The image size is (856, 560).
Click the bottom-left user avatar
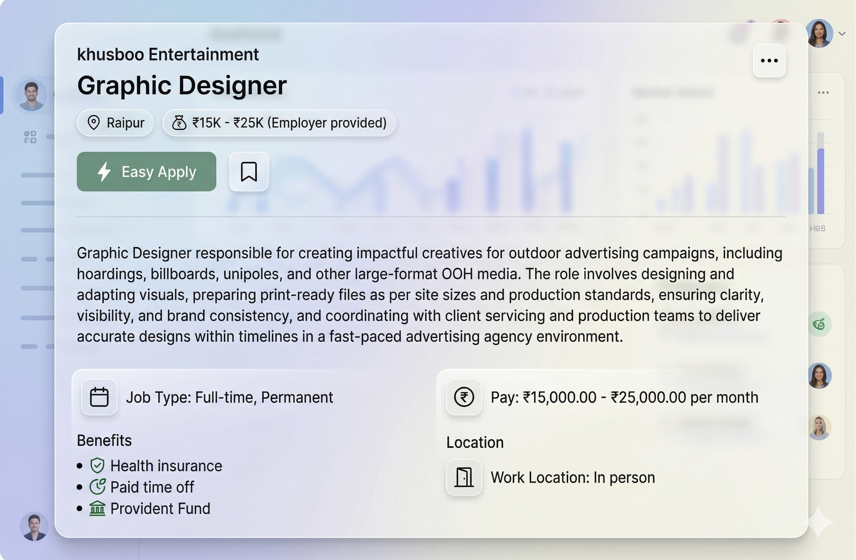pos(34,526)
